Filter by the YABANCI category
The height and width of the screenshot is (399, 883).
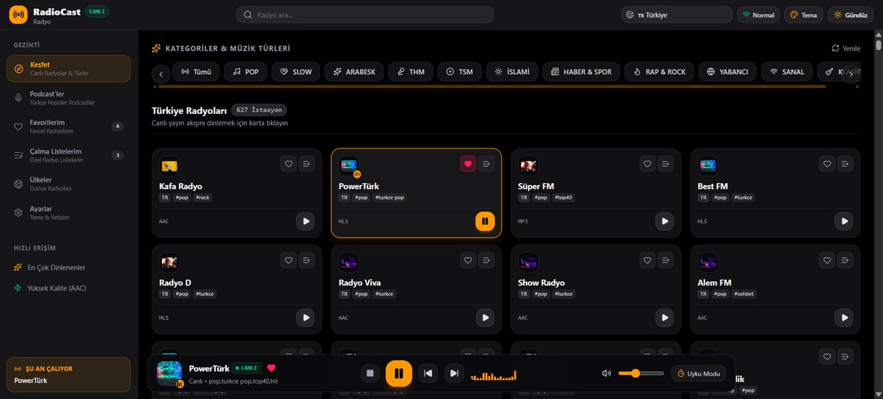[x=728, y=72]
